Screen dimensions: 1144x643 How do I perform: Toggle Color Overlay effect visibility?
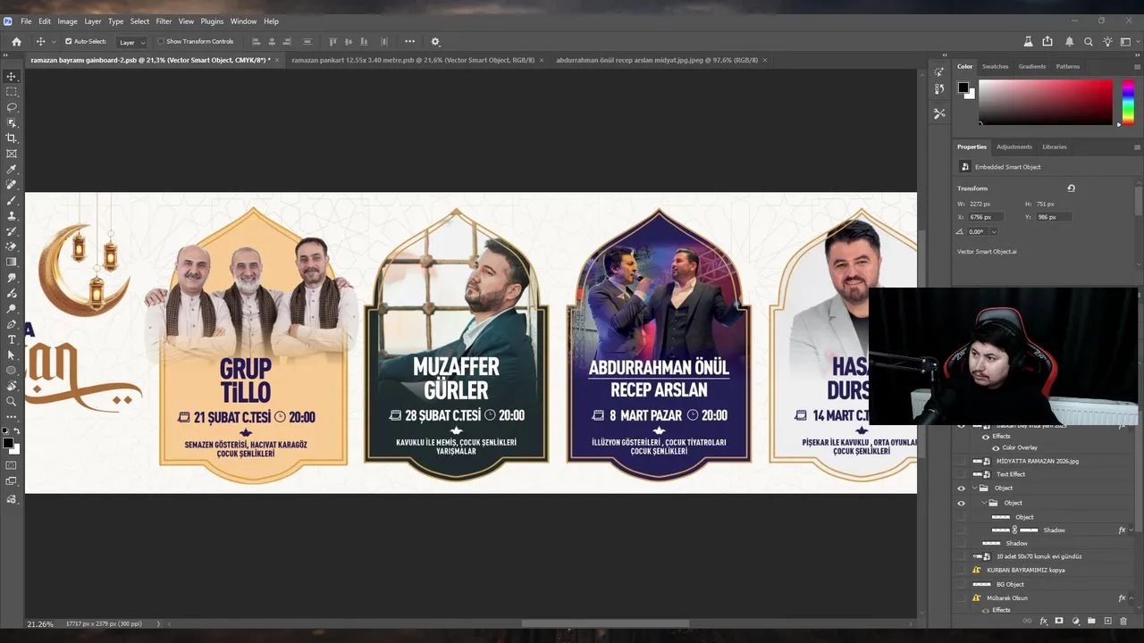[996, 447]
